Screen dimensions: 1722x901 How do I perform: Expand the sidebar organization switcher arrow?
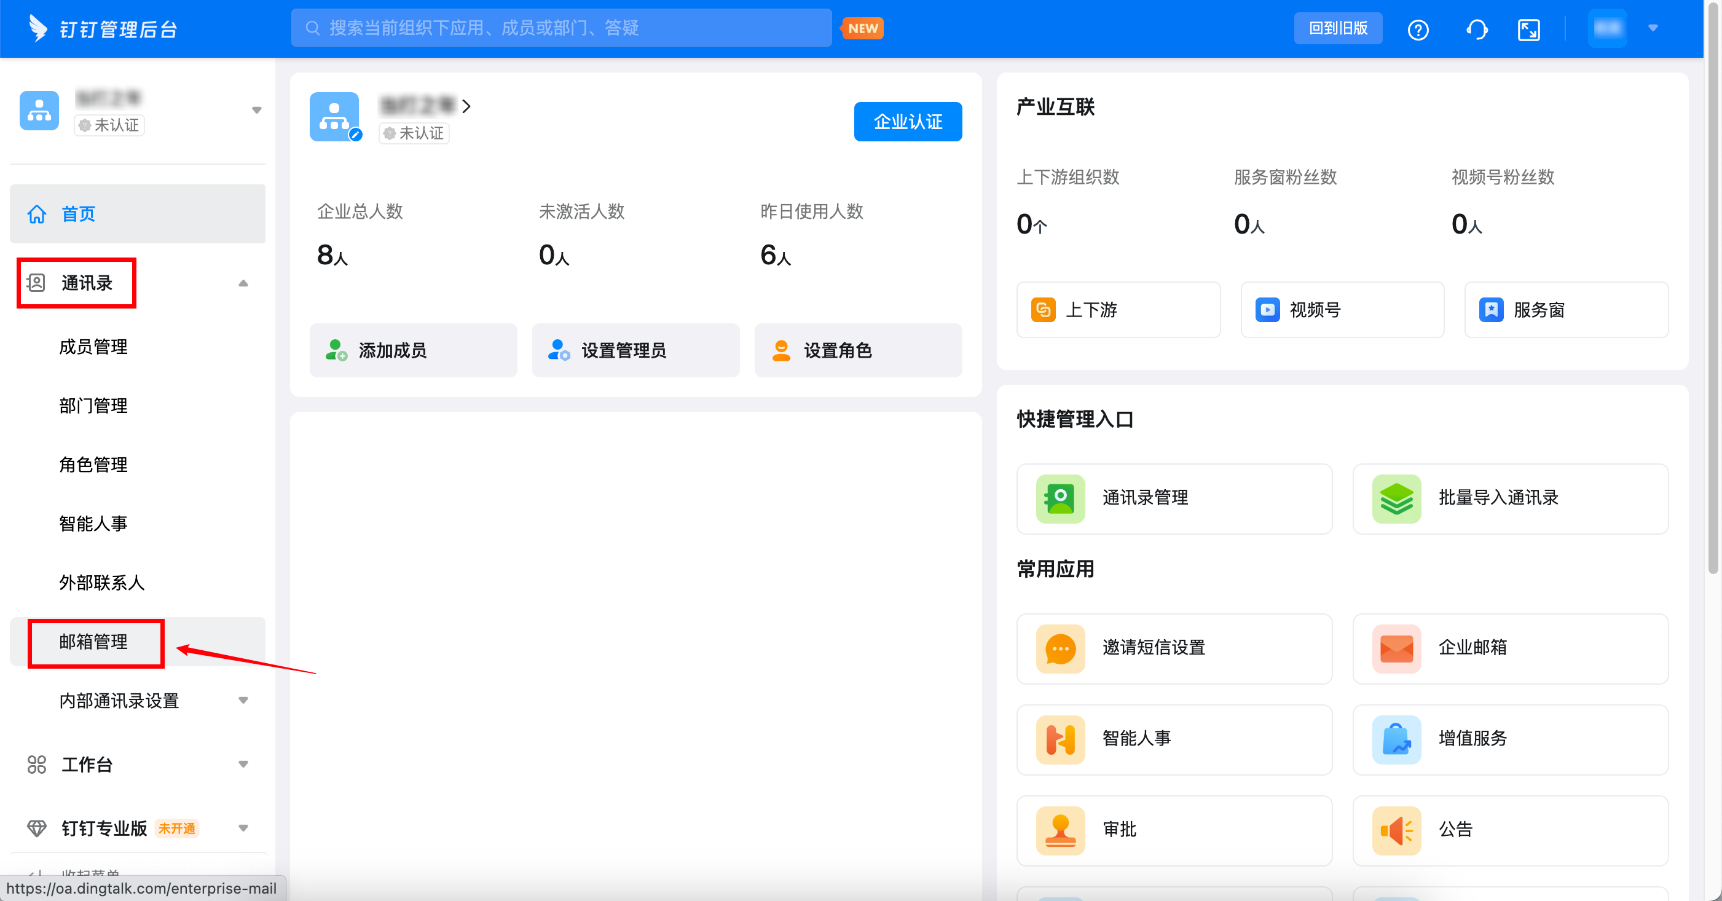[x=257, y=110]
